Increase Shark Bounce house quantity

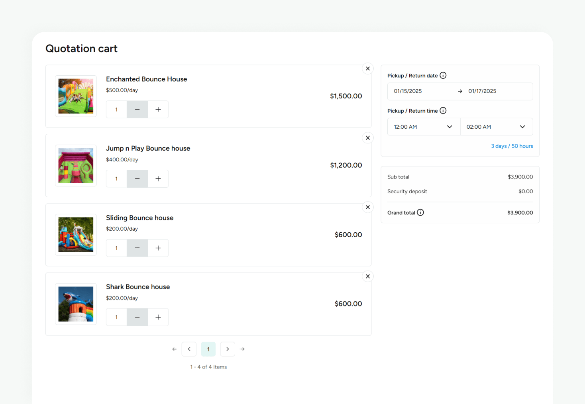[x=158, y=317]
